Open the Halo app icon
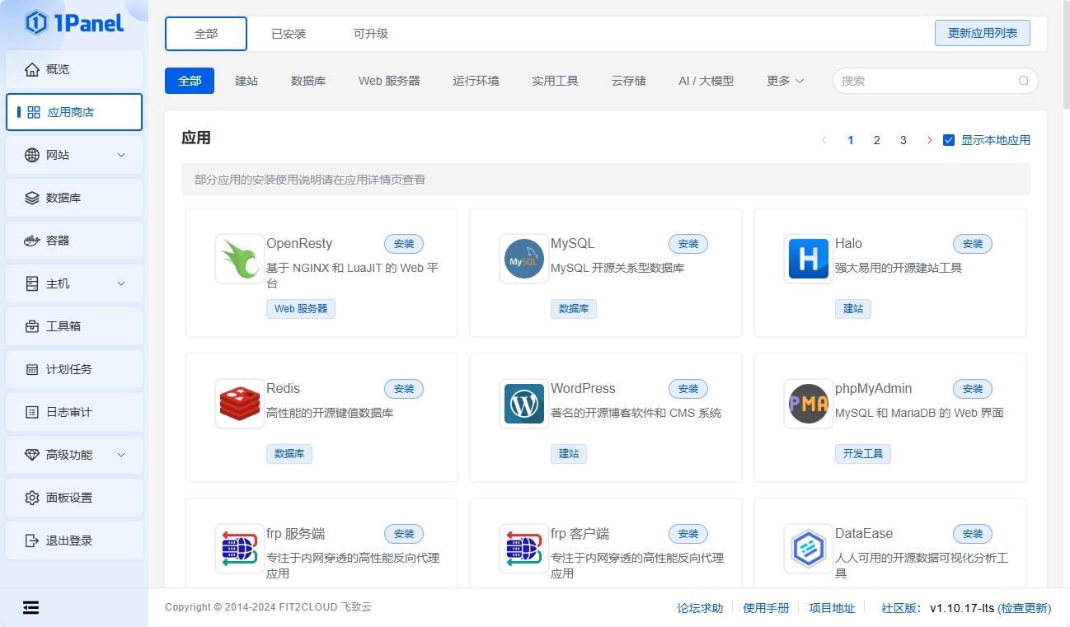1070x627 pixels. coord(809,259)
